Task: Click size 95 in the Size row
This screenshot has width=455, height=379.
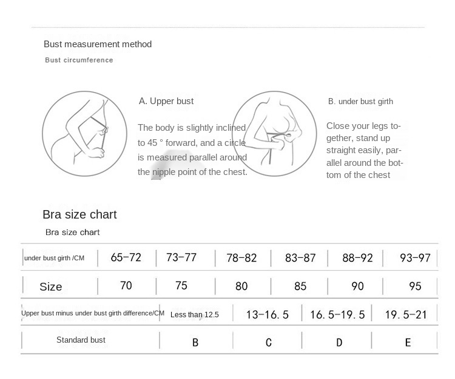Action: (415, 286)
